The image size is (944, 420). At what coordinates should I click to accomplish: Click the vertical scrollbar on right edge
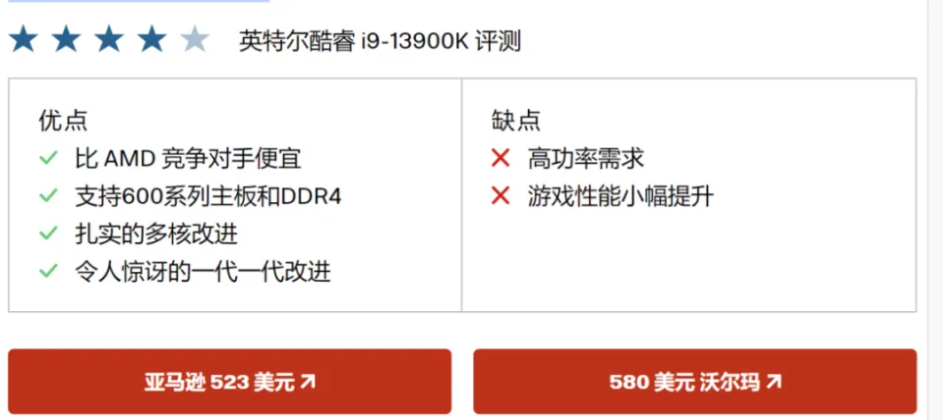935,210
